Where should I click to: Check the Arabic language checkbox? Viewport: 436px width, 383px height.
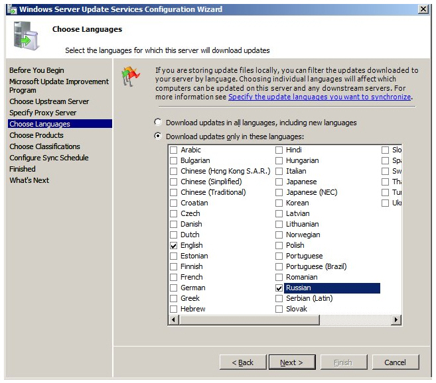click(173, 150)
